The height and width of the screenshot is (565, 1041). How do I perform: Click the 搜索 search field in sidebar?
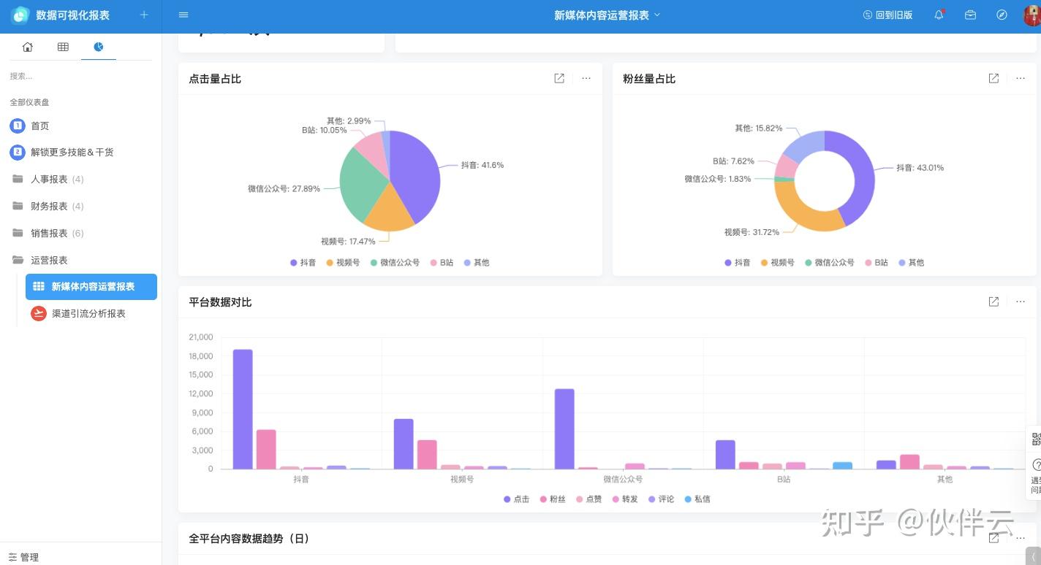click(x=80, y=76)
